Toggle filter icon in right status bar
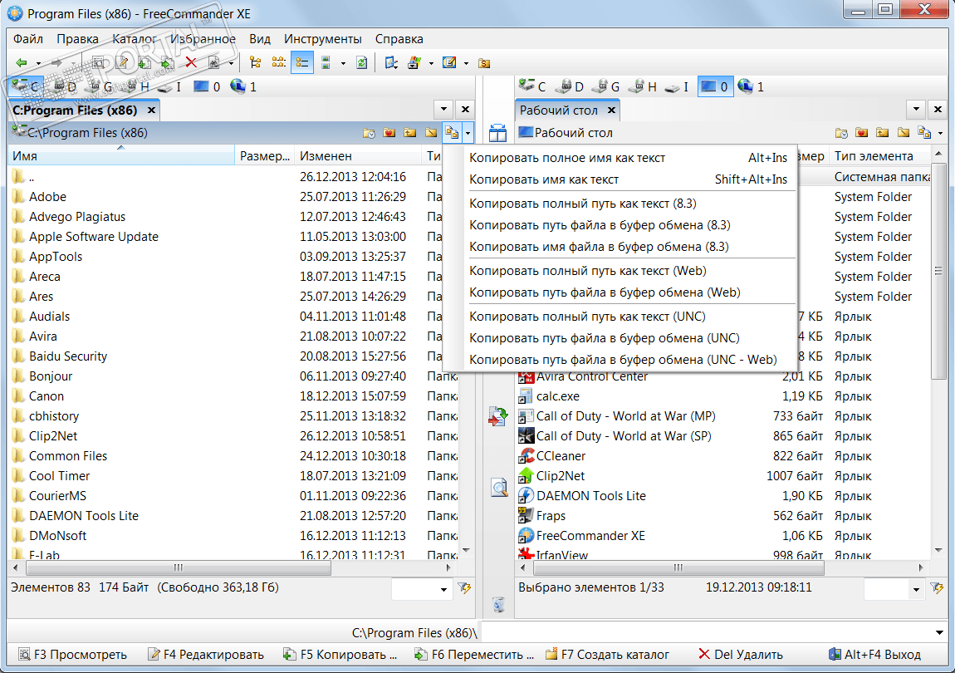The image size is (955, 673). (x=937, y=588)
